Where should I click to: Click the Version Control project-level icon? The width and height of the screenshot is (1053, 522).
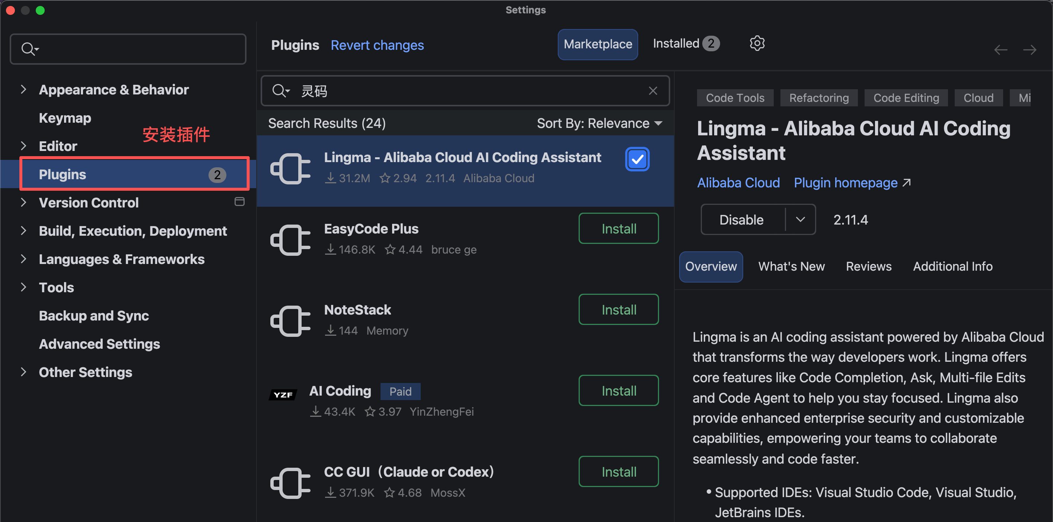(x=239, y=202)
